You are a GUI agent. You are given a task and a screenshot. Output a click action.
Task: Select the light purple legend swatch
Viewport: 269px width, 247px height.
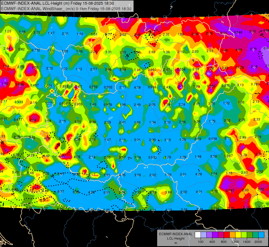209,235
